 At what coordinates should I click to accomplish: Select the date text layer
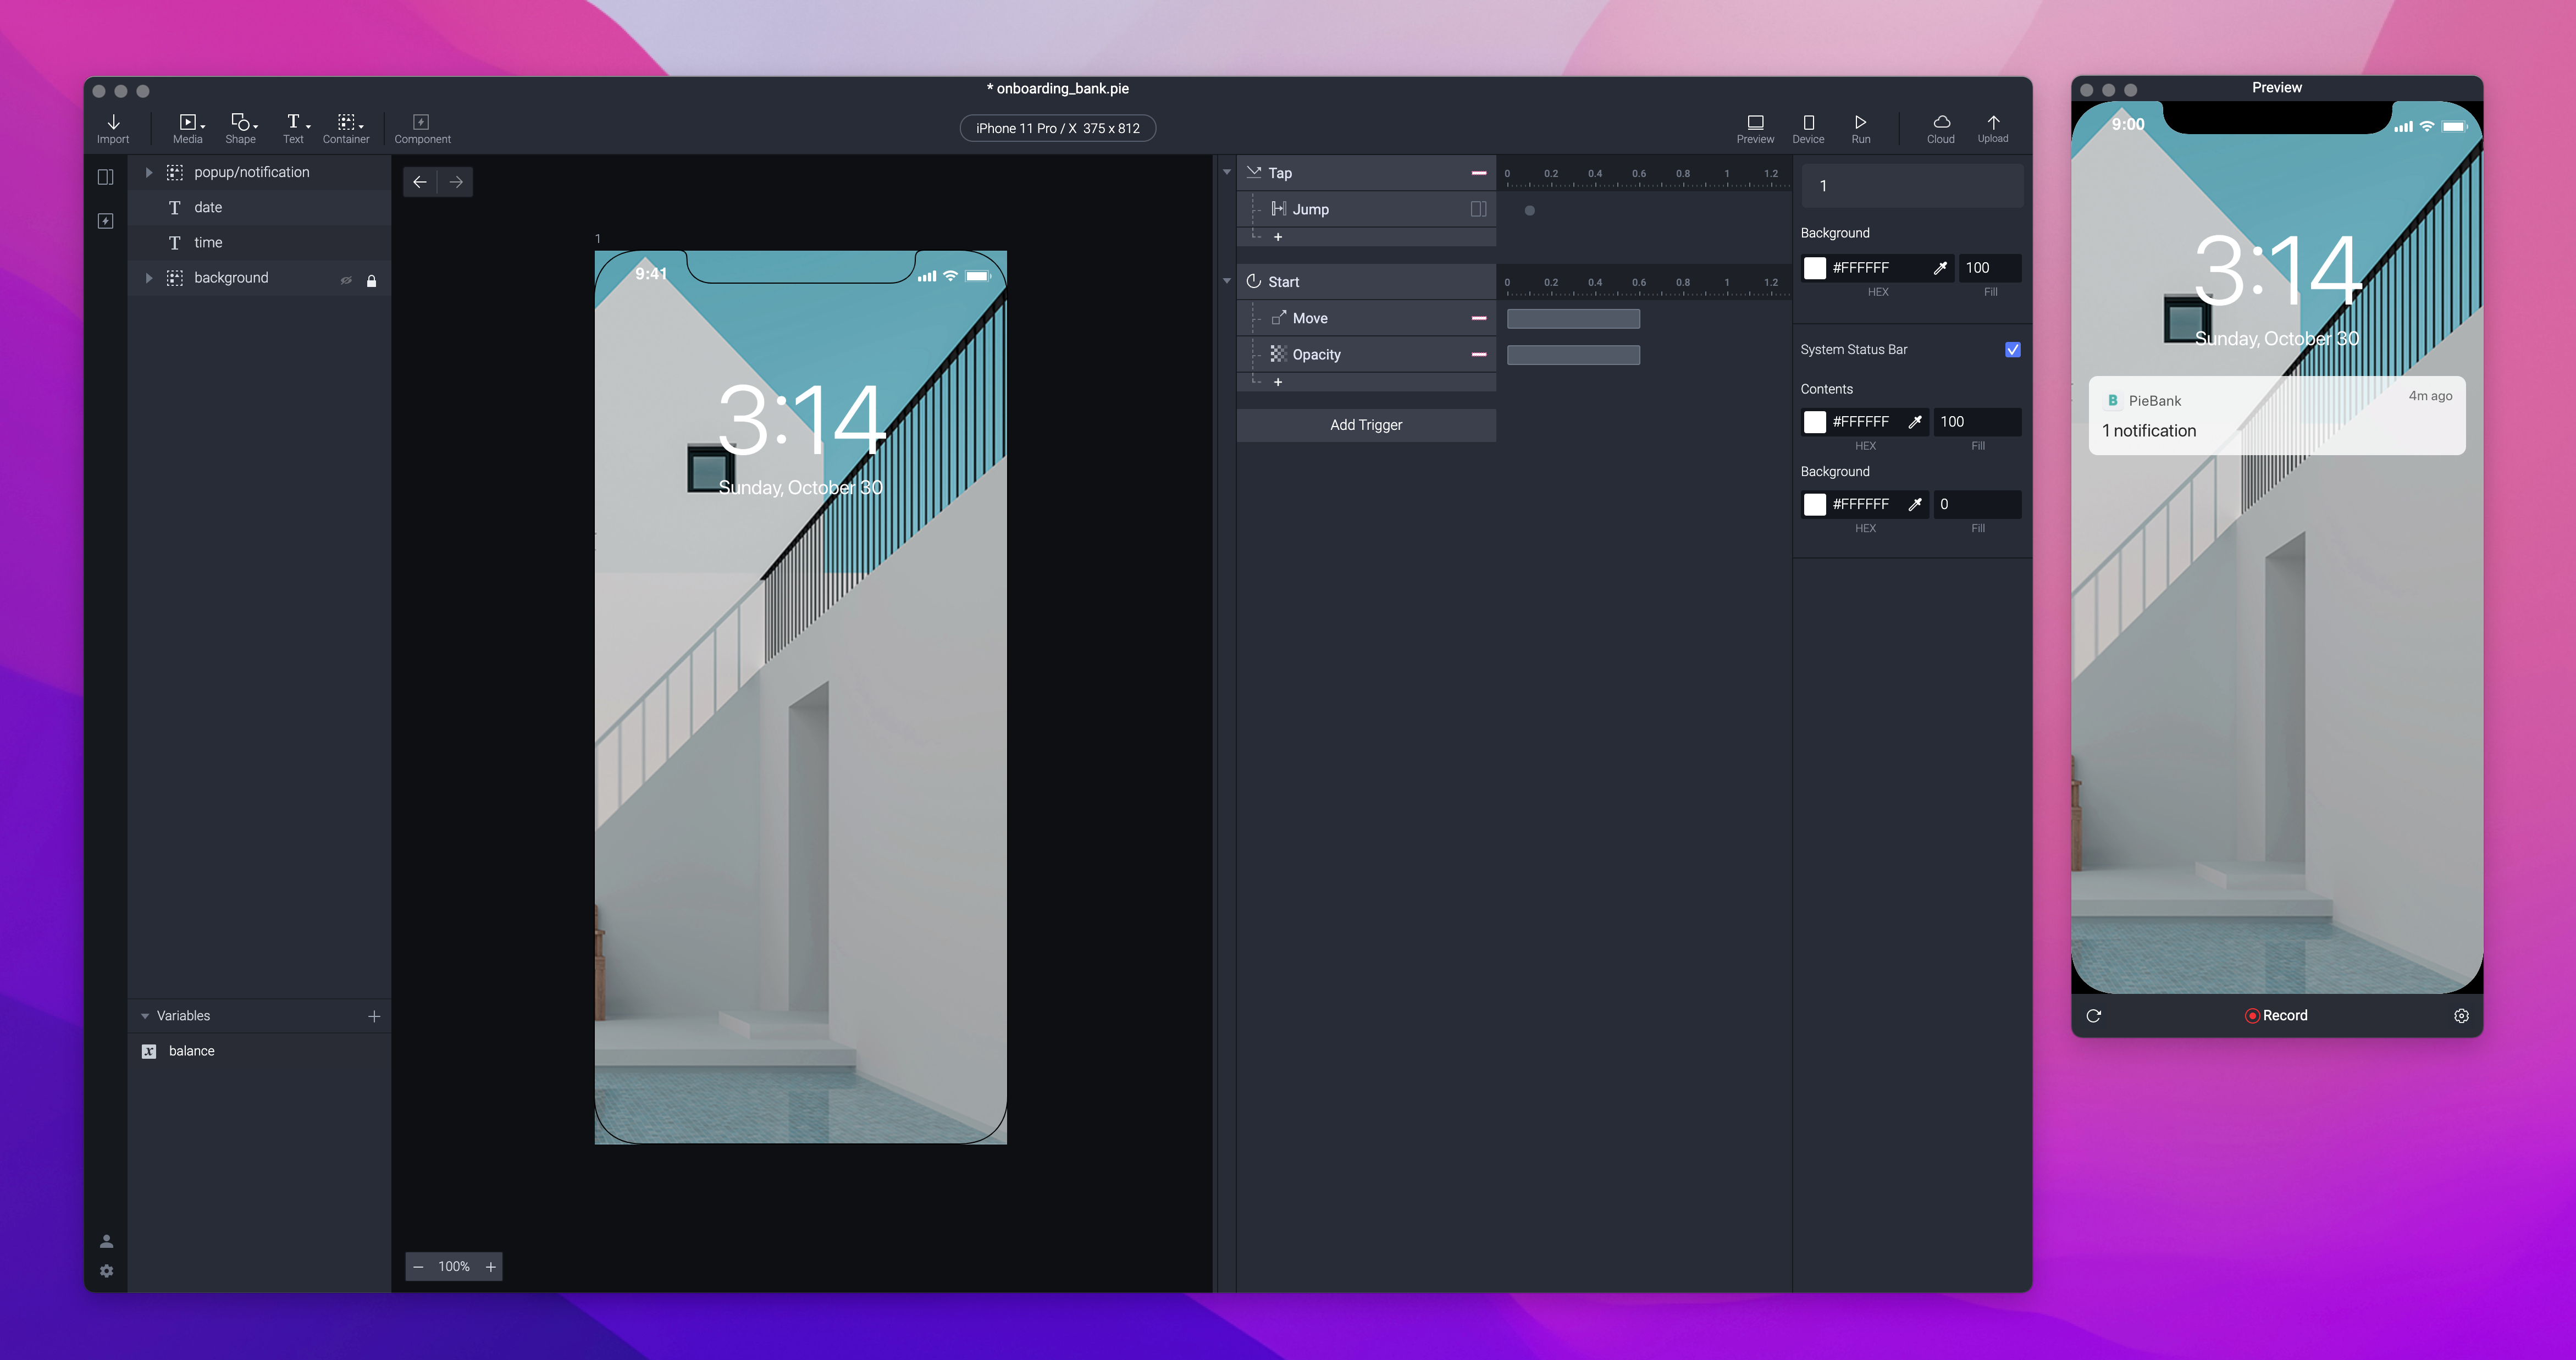pyautogui.click(x=209, y=207)
